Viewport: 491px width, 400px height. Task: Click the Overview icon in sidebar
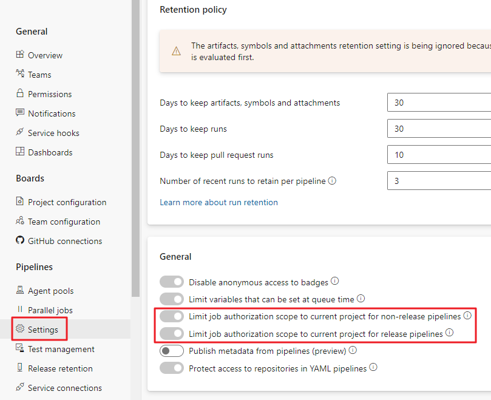tap(20, 55)
